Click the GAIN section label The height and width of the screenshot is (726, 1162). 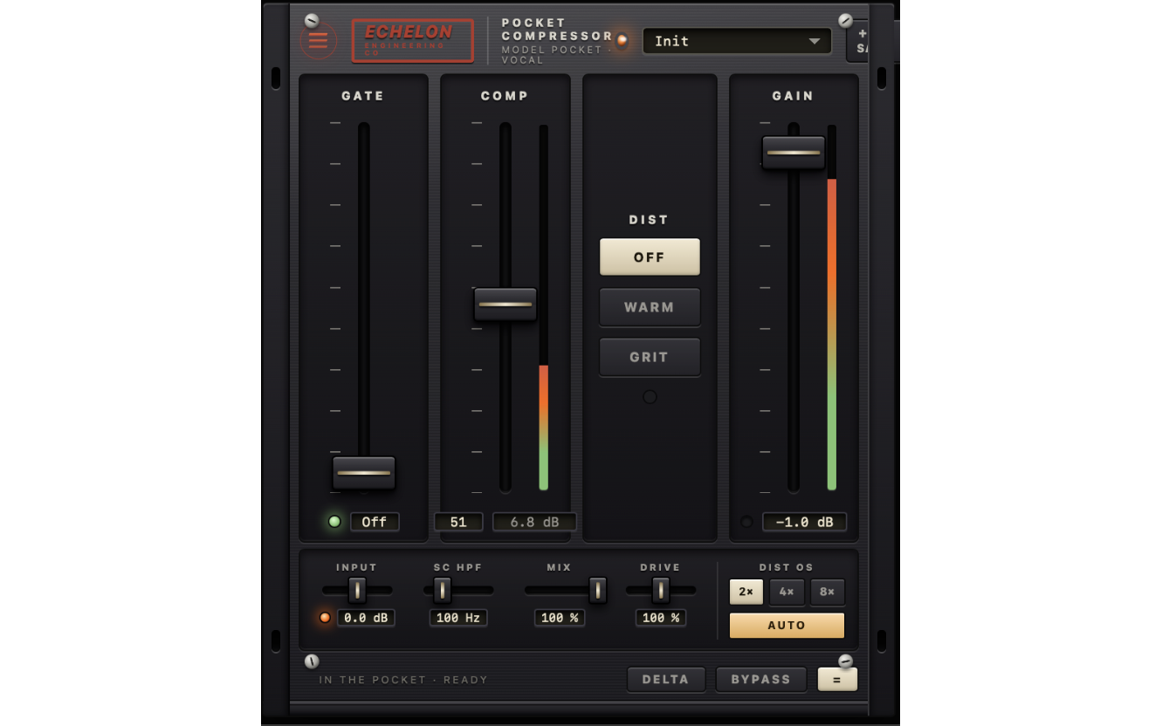[x=794, y=96]
